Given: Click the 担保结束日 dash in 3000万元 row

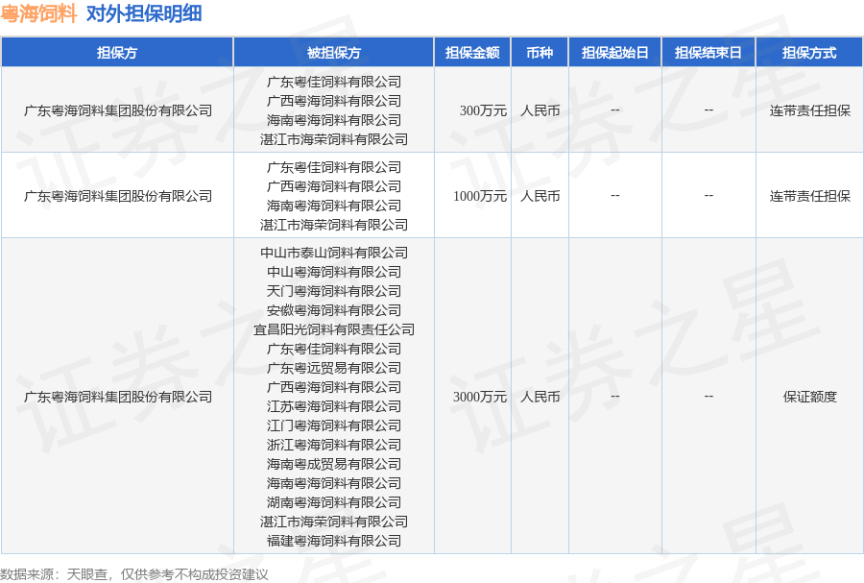Looking at the screenshot, I should (x=708, y=397).
